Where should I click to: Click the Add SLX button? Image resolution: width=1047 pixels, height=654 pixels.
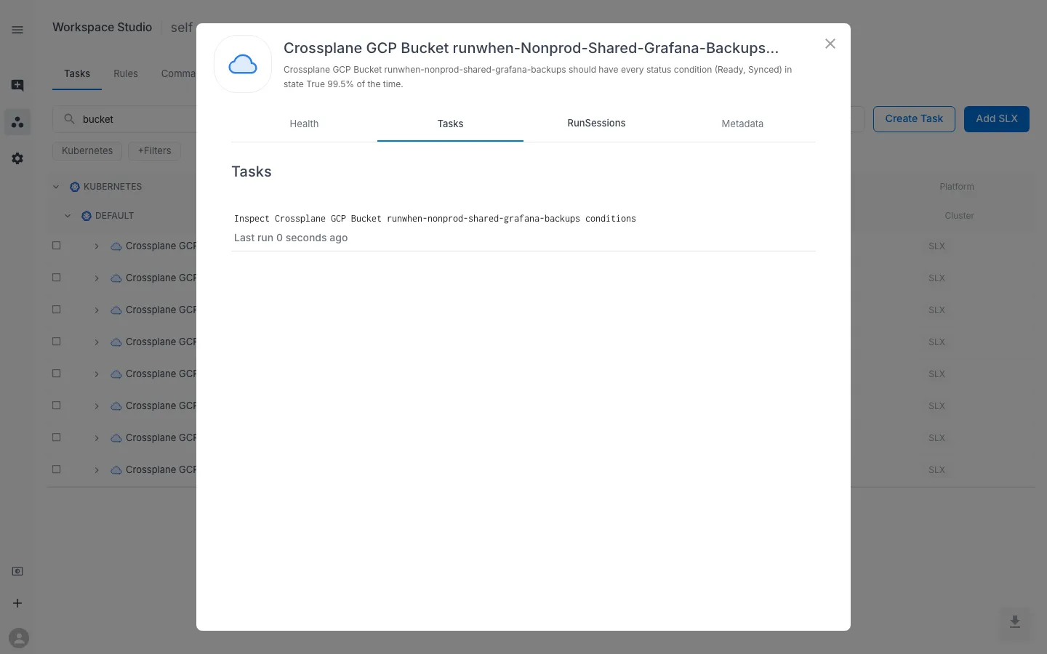point(996,118)
